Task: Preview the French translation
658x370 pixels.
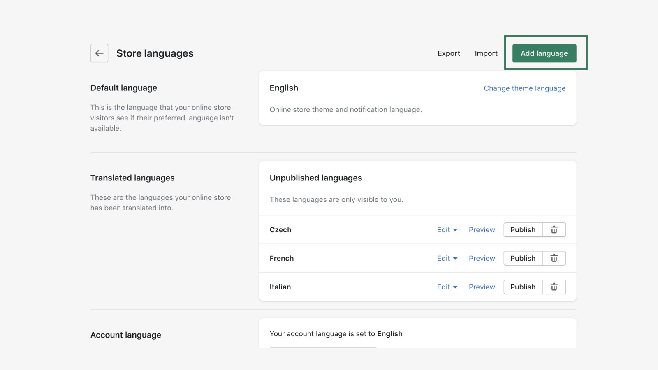Action: coord(482,258)
